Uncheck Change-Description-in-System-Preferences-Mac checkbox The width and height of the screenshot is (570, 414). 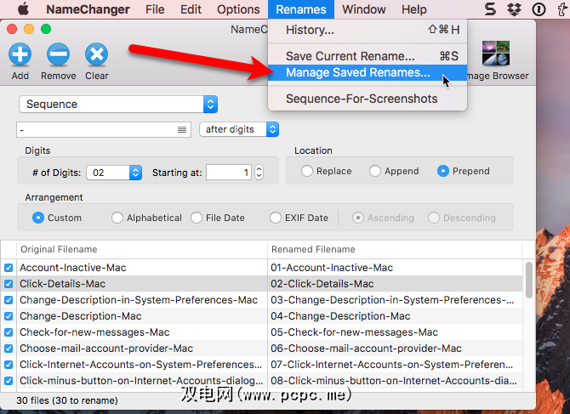(x=9, y=300)
